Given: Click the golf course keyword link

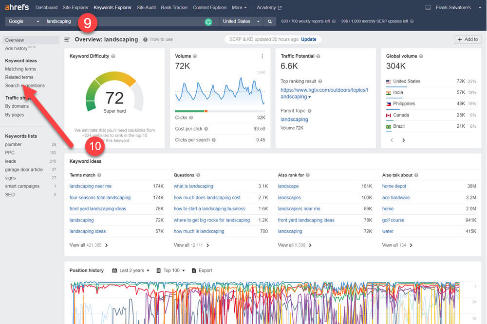Looking at the screenshot, I should click(393, 220).
